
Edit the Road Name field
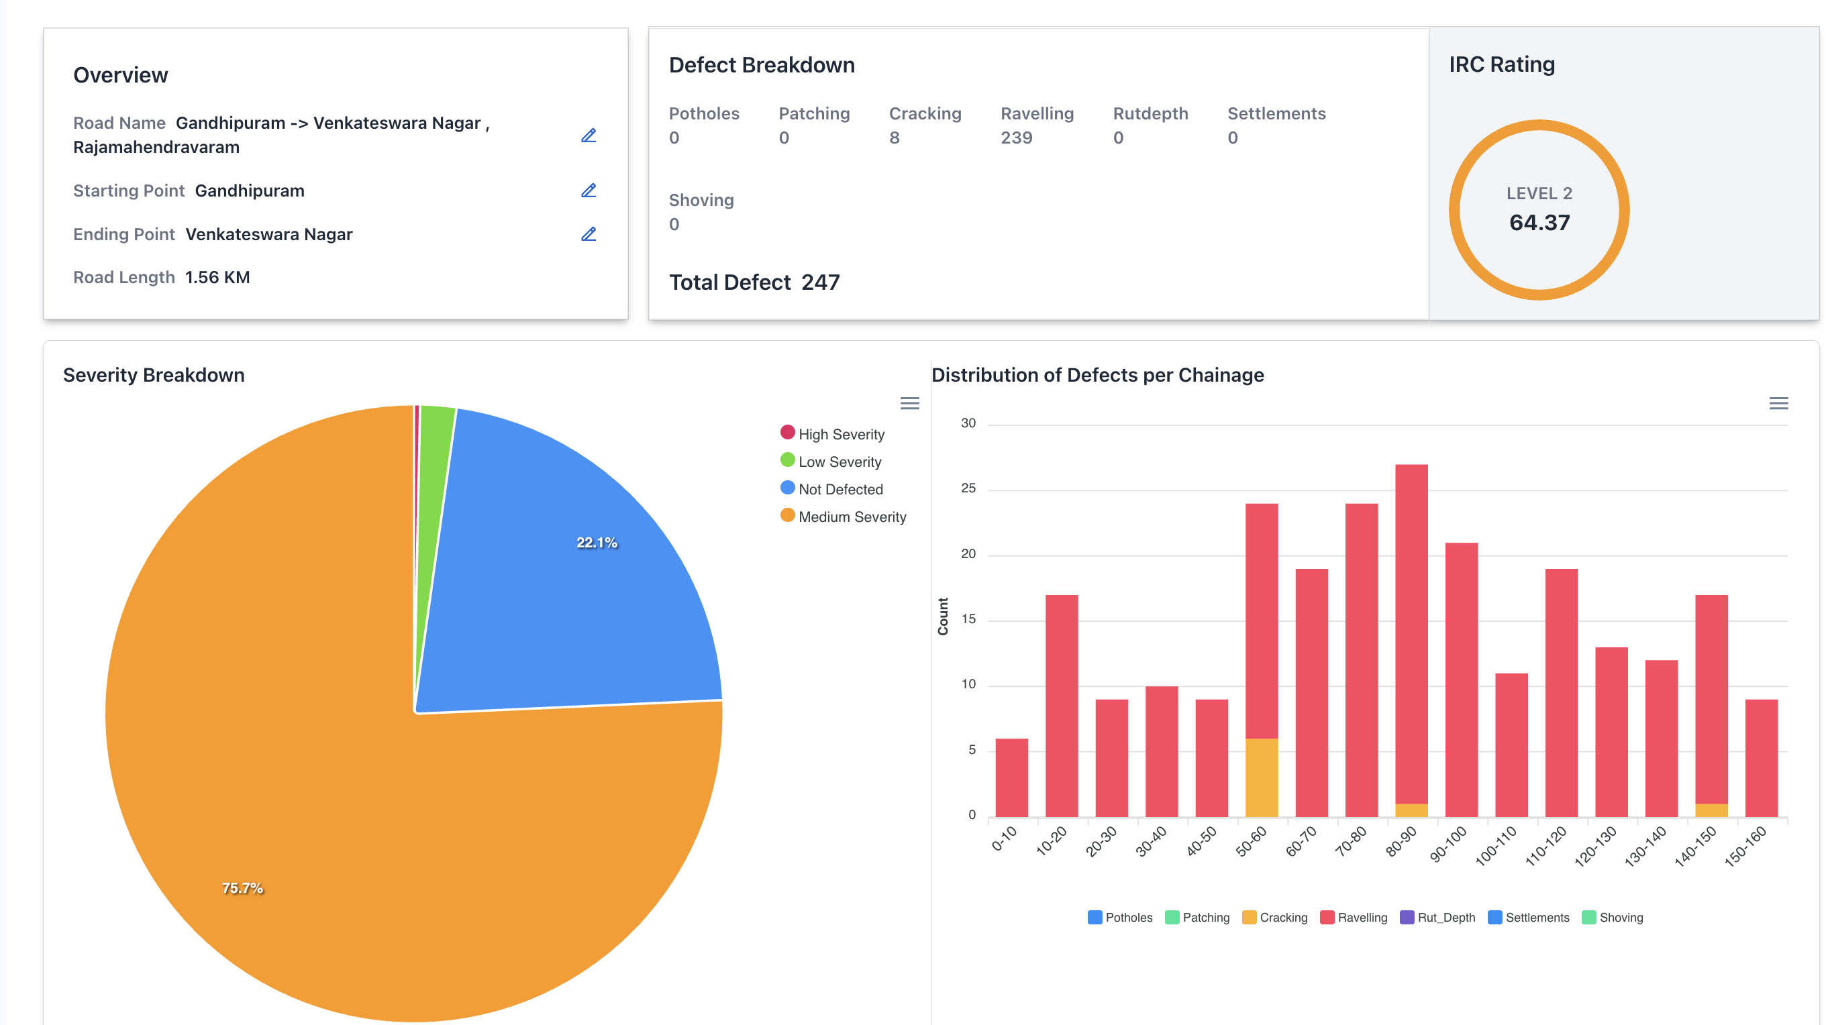[589, 136]
